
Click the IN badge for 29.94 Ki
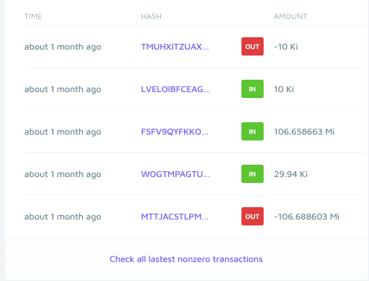tap(253, 174)
